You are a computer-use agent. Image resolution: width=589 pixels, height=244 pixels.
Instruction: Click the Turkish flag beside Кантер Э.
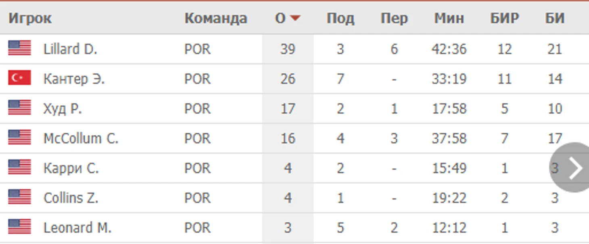tap(19, 78)
